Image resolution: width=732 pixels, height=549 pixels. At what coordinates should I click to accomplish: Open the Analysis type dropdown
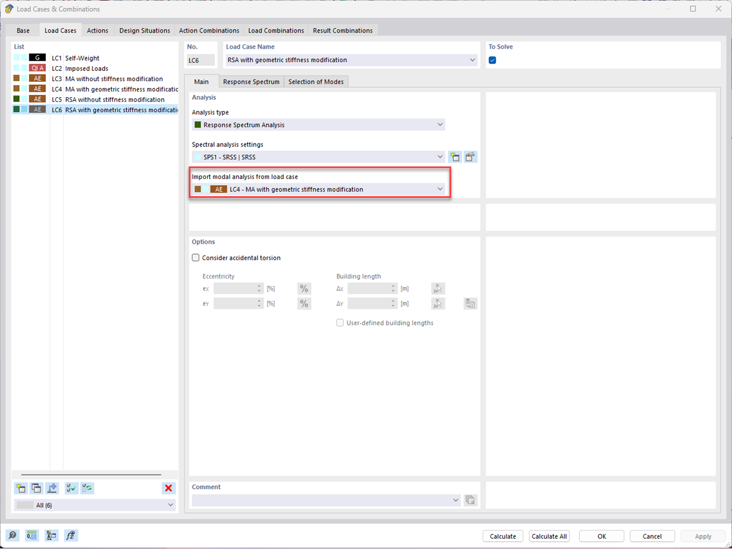pos(439,124)
